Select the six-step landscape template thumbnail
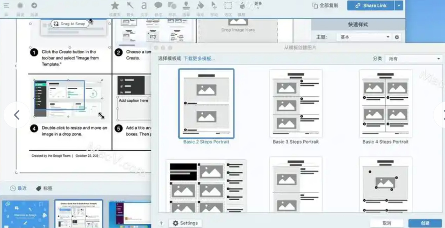The width and height of the screenshot is (445, 228). pos(206,186)
